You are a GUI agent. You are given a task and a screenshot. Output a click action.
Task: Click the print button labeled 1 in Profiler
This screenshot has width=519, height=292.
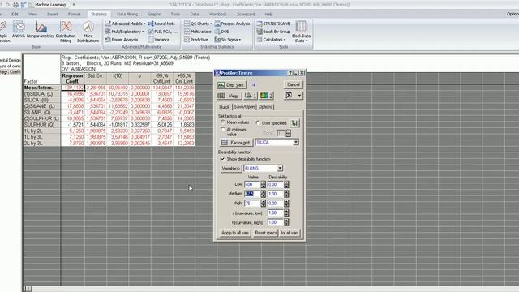click(x=251, y=96)
